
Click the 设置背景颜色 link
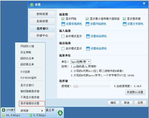[x=74, y=24]
